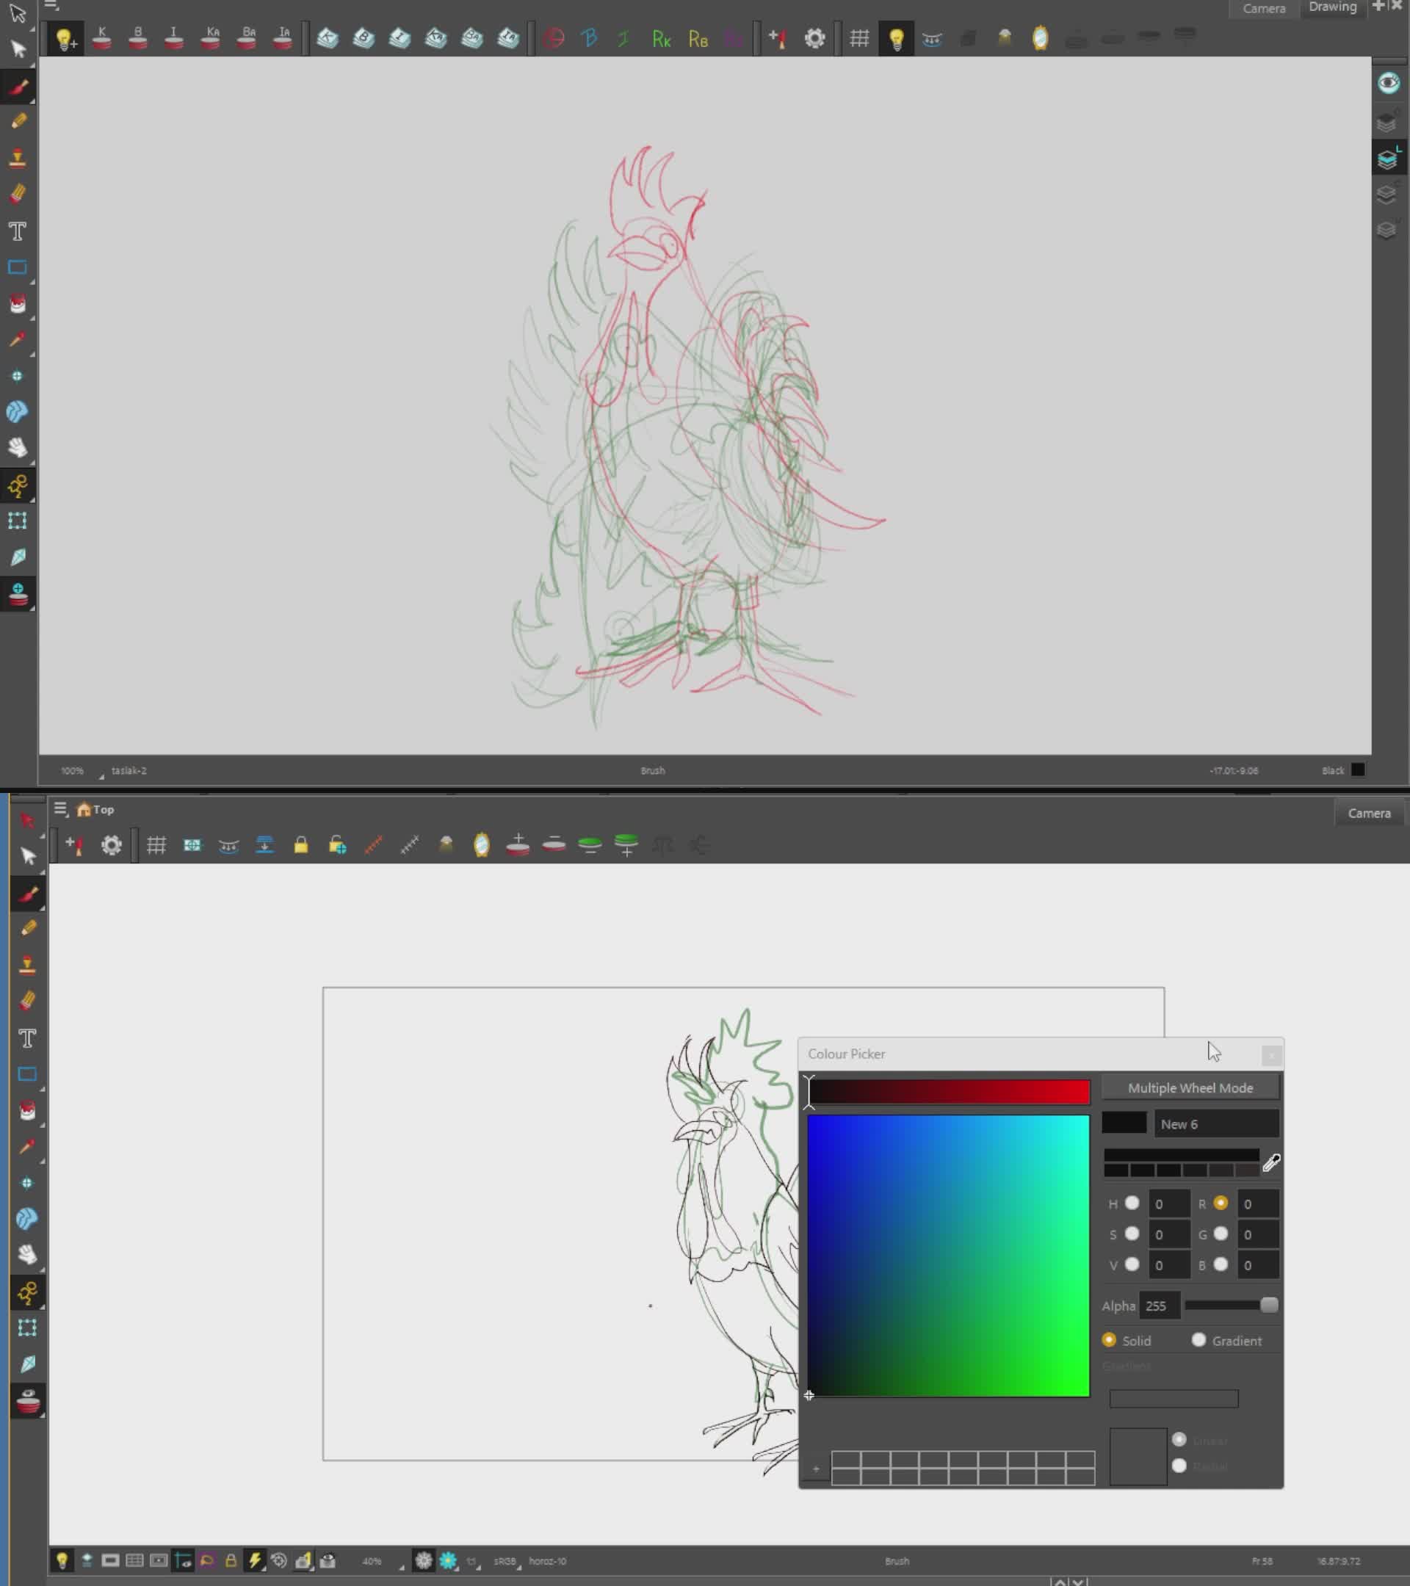Open the drawing name dropdown next to taslak-2
Screen dimensions: 1410x1586
[101, 775]
